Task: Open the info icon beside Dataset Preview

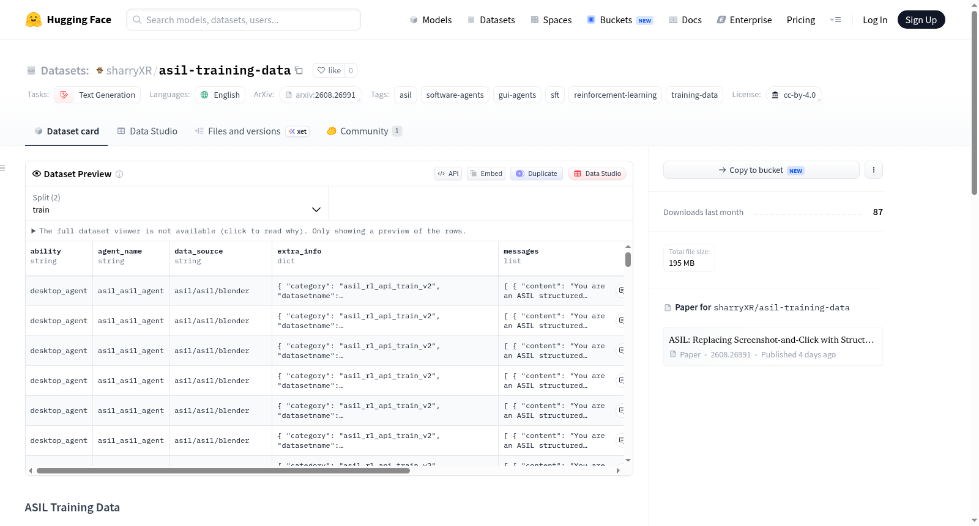Action: [x=119, y=174]
